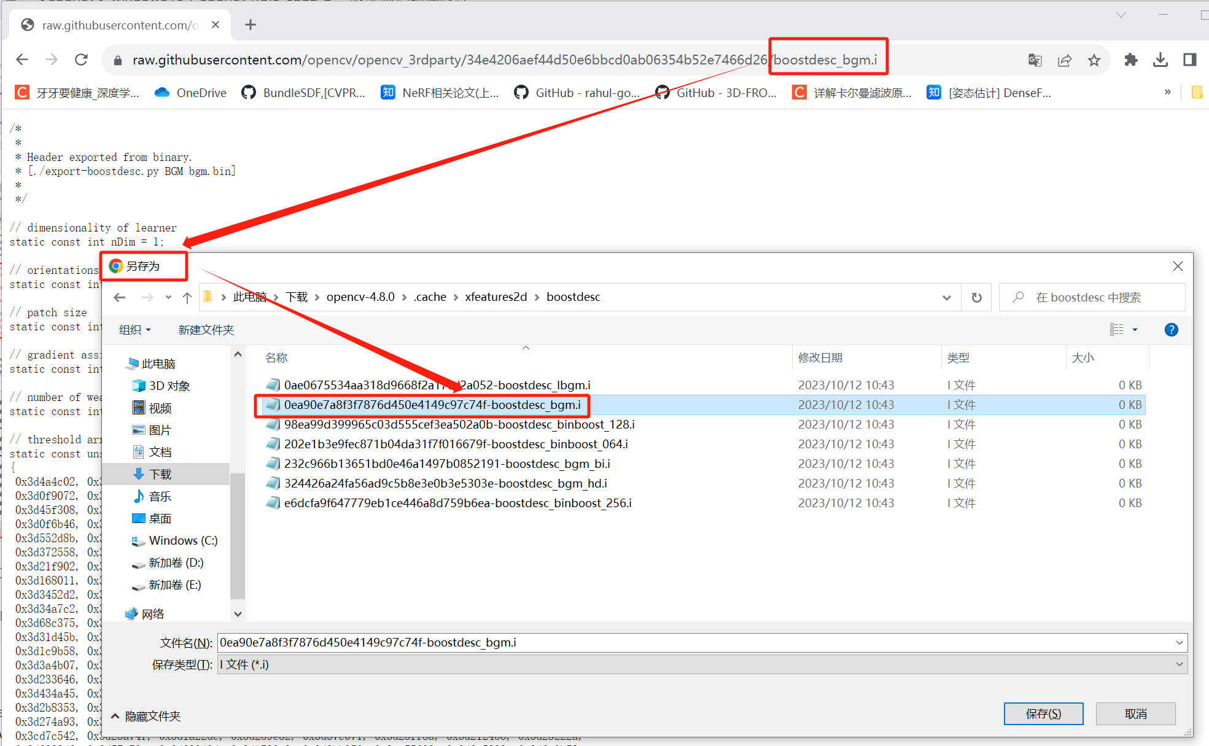The image size is (1209, 746).
Task: Select 新加卷 (D:) drive in the tree
Action: 168,562
